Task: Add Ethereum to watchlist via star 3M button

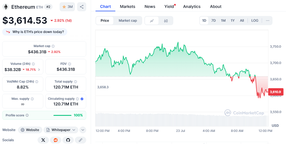Action: [x=67, y=7]
